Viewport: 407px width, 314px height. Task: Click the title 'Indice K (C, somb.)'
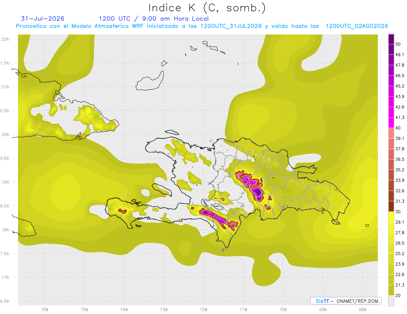tap(207, 7)
